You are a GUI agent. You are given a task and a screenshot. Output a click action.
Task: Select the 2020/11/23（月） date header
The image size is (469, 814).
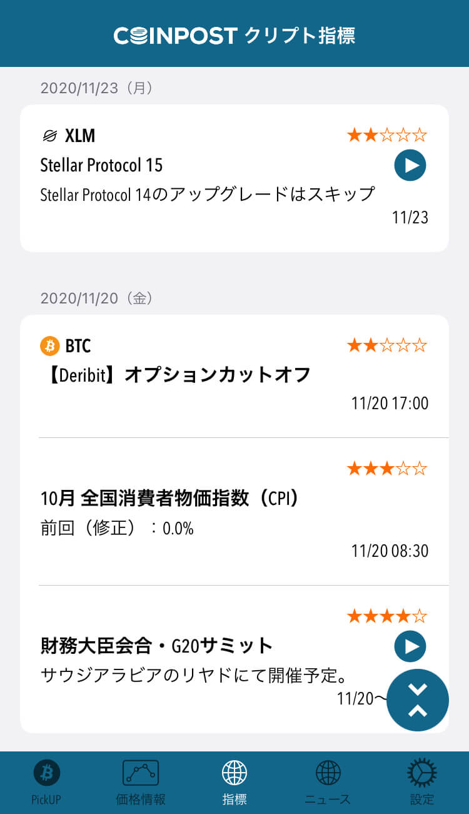coord(97,88)
